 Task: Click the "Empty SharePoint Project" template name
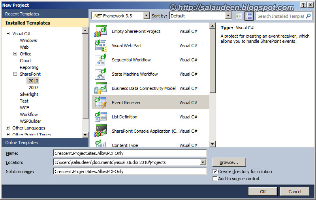136,31
